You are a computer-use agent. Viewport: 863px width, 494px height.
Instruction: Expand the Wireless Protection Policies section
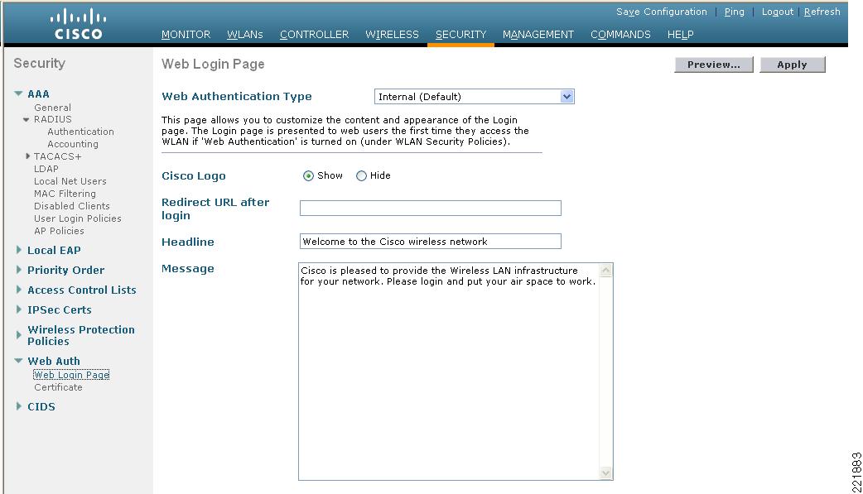19,334
